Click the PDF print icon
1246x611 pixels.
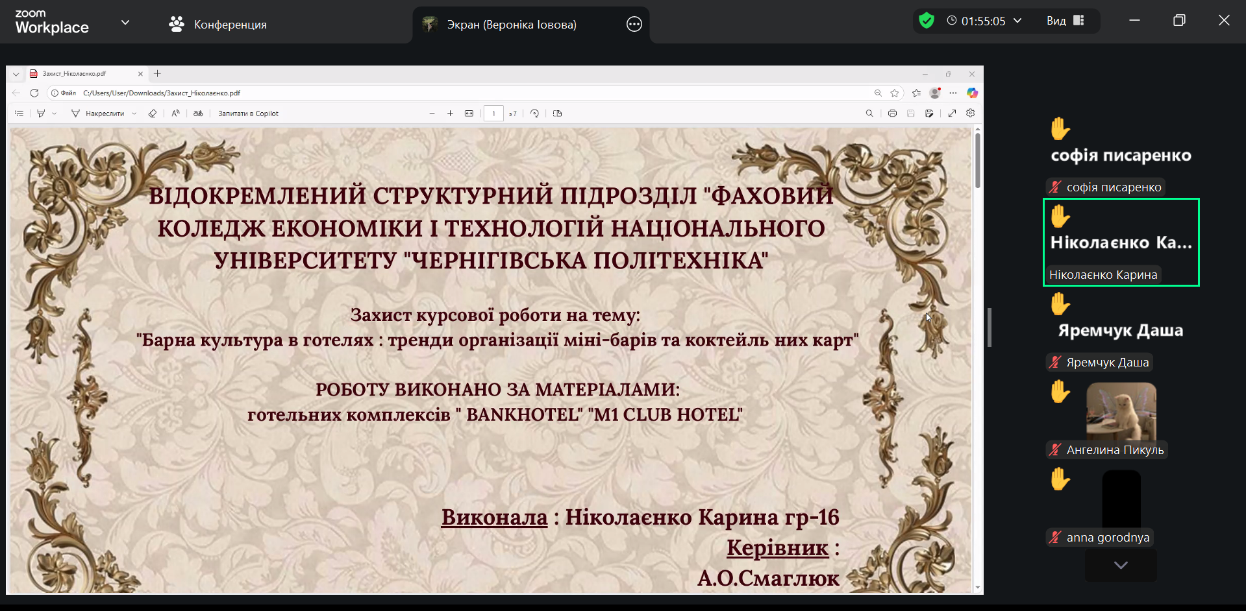892,114
